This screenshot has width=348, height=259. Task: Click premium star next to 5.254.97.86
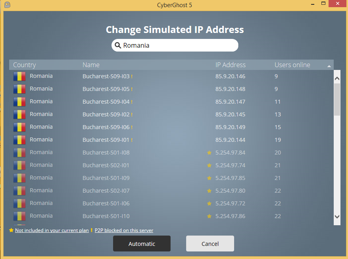[x=209, y=216]
